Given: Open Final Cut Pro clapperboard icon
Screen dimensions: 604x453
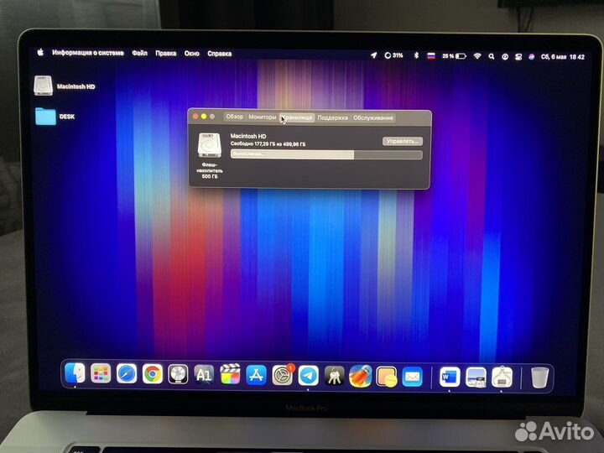Looking at the screenshot, I should (x=230, y=374).
